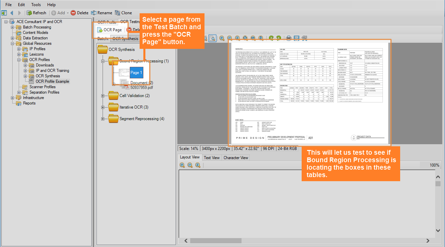Open the Tools menu
445x247 pixels.
click(36, 5)
